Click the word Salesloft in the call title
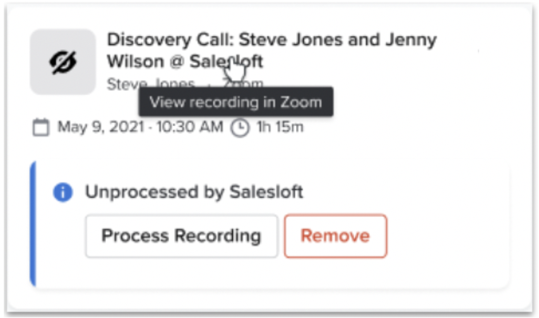539x318 pixels. [226, 62]
